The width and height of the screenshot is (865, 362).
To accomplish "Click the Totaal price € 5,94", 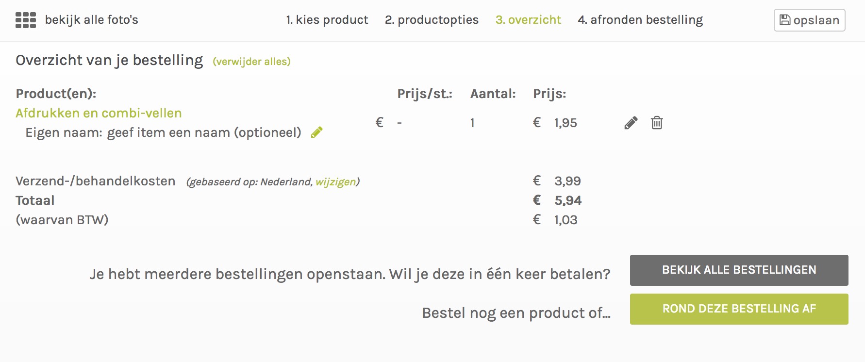I will pos(557,200).
